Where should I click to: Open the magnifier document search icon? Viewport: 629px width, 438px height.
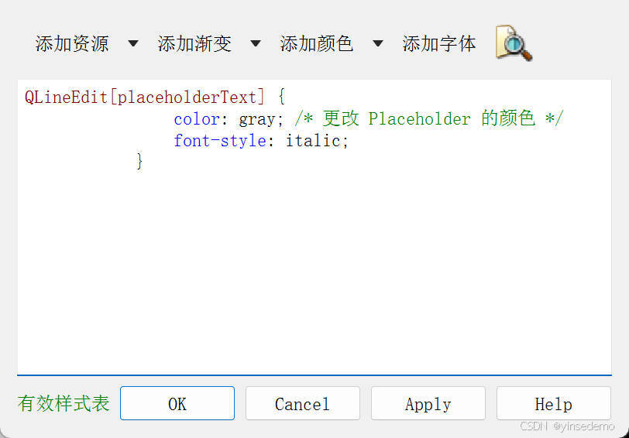coord(514,43)
